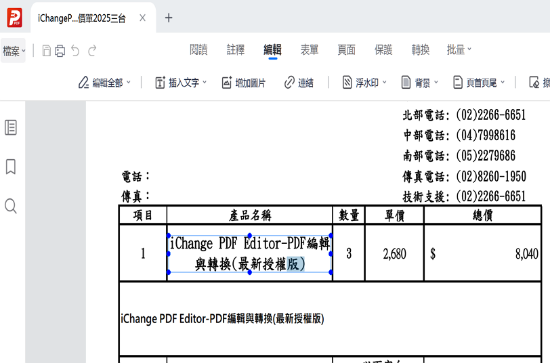Click the 產品名稱 column header
Viewport: 550px width, 363px height.
click(x=250, y=215)
